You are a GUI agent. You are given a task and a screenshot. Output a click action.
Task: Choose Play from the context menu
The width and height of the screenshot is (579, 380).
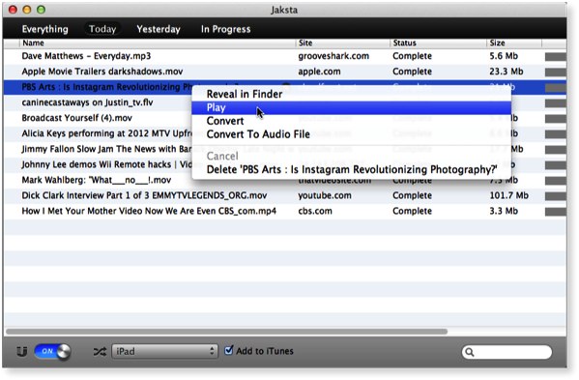tap(351, 108)
